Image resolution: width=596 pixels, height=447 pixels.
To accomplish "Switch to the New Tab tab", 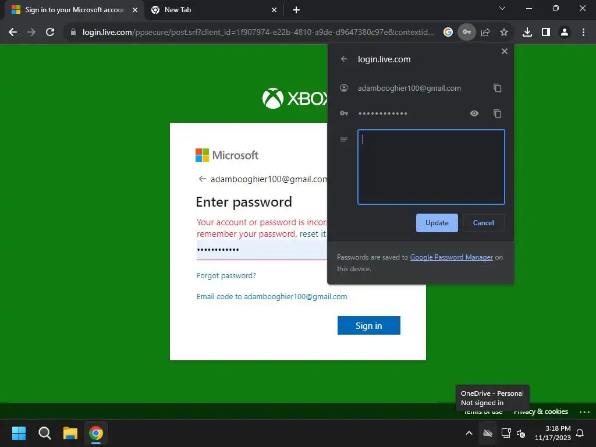I will (214, 10).
